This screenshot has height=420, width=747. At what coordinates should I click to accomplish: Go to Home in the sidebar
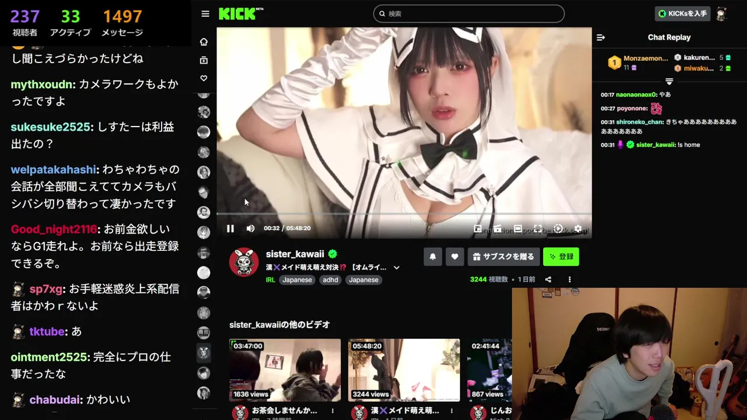[x=204, y=42]
